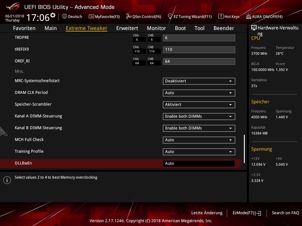Click the Misc. section header
This screenshot has width=302, height=226.
point(19,71)
